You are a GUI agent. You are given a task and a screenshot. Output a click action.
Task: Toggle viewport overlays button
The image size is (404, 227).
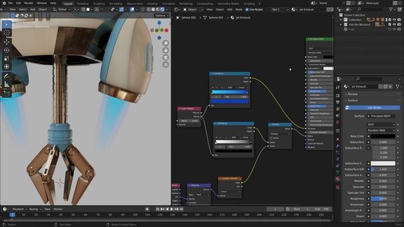[132, 9]
